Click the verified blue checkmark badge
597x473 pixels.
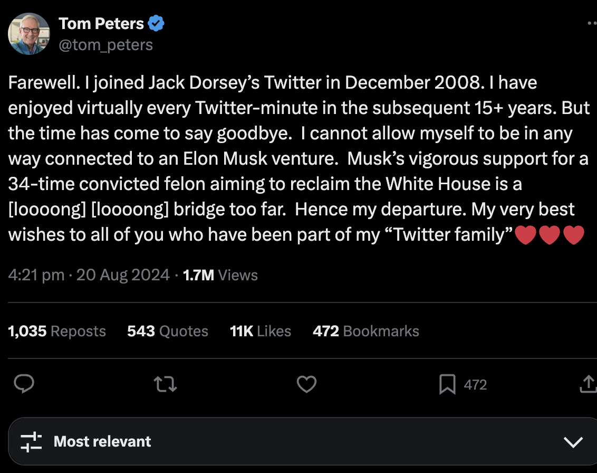(x=155, y=23)
